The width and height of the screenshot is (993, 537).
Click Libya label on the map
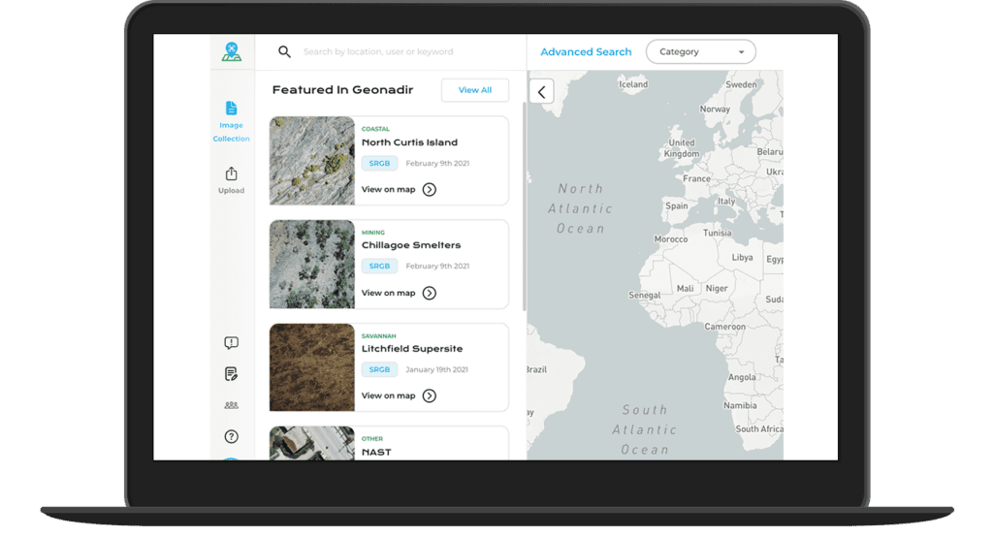[x=742, y=257]
